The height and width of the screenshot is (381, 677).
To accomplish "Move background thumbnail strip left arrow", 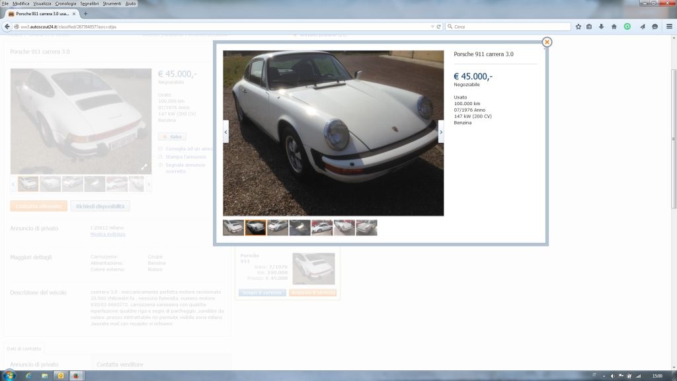I will click(13, 184).
